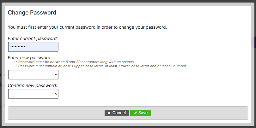The width and height of the screenshot is (256, 128).
Task: Click the upper-case letter requirement text
Action: (102, 66)
